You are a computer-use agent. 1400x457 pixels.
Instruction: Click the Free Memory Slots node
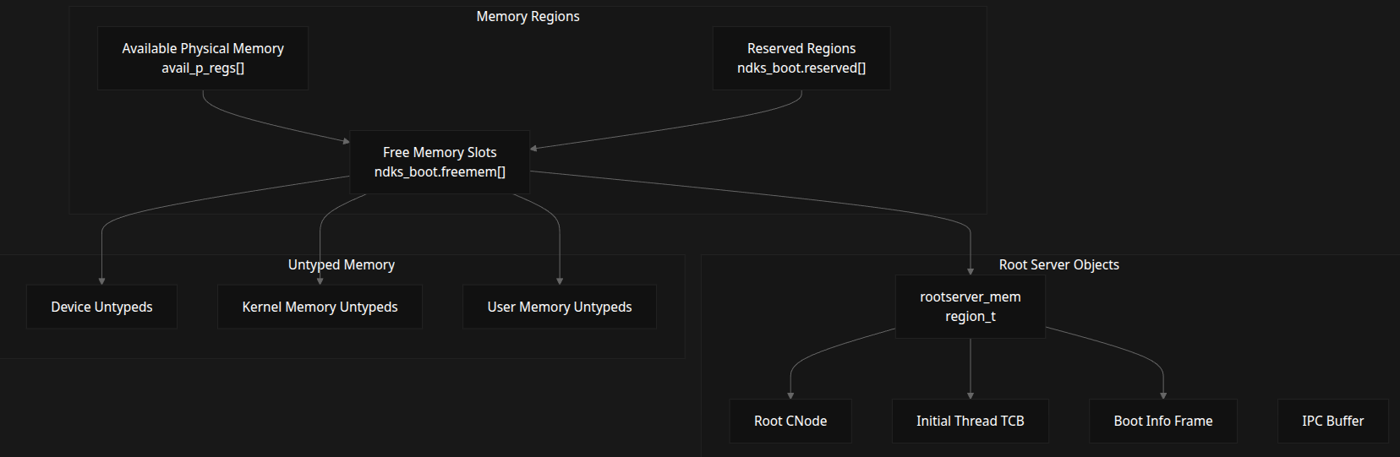(x=440, y=162)
